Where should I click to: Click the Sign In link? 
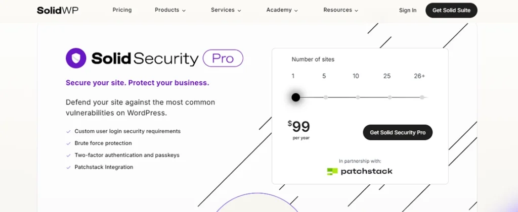coord(408,10)
